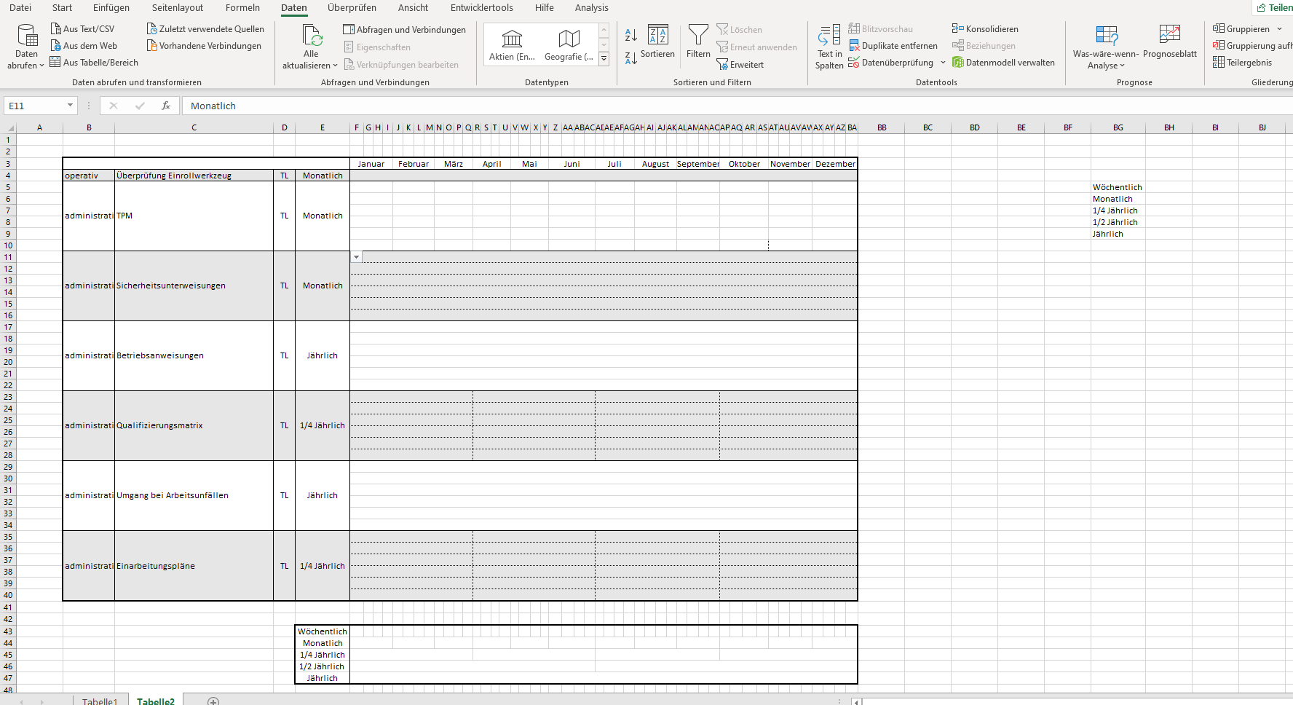Insert function via fx button
Viewport: 1293px width, 705px height.
click(x=166, y=106)
